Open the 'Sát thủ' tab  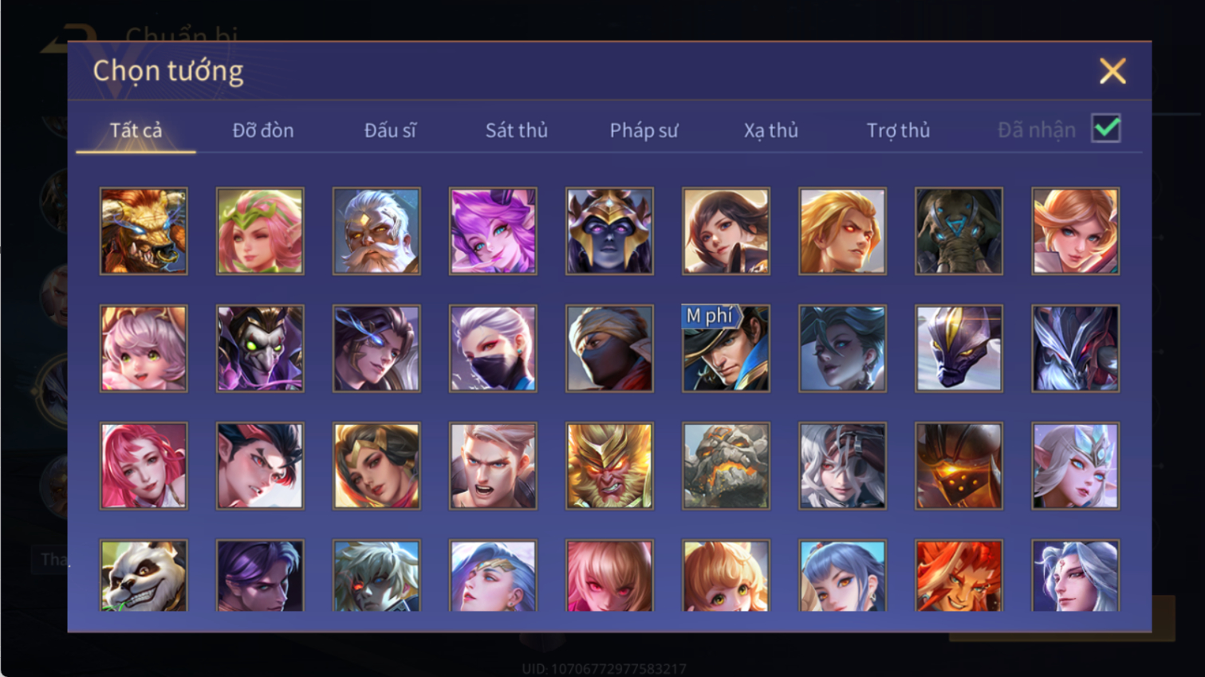[517, 130]
